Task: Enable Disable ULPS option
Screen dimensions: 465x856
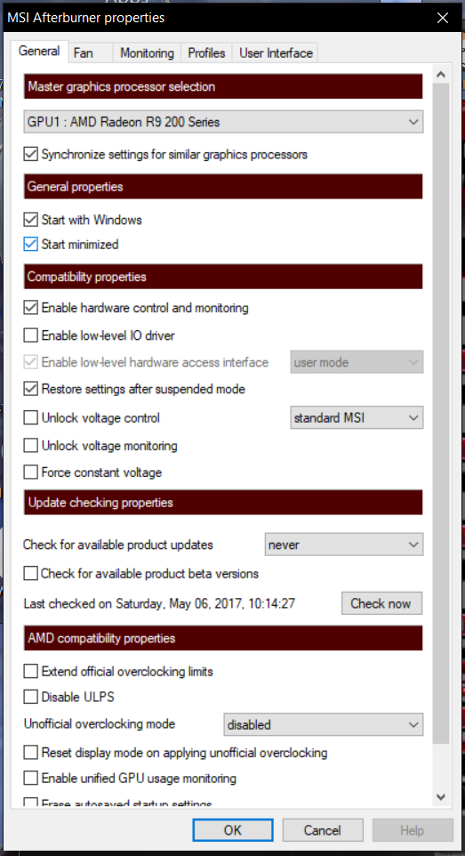Action: pyautogui.click(x=30, y=697)
